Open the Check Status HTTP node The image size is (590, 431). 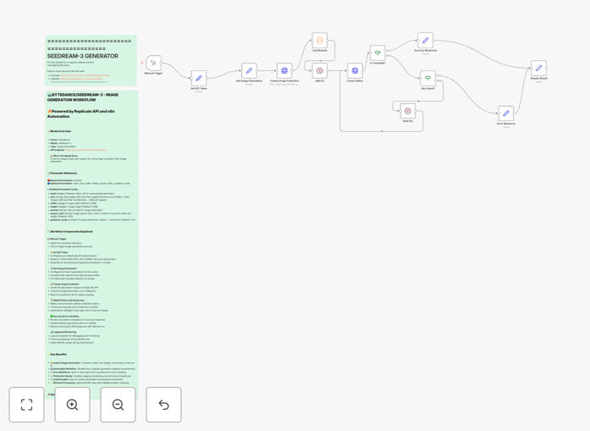355,70
